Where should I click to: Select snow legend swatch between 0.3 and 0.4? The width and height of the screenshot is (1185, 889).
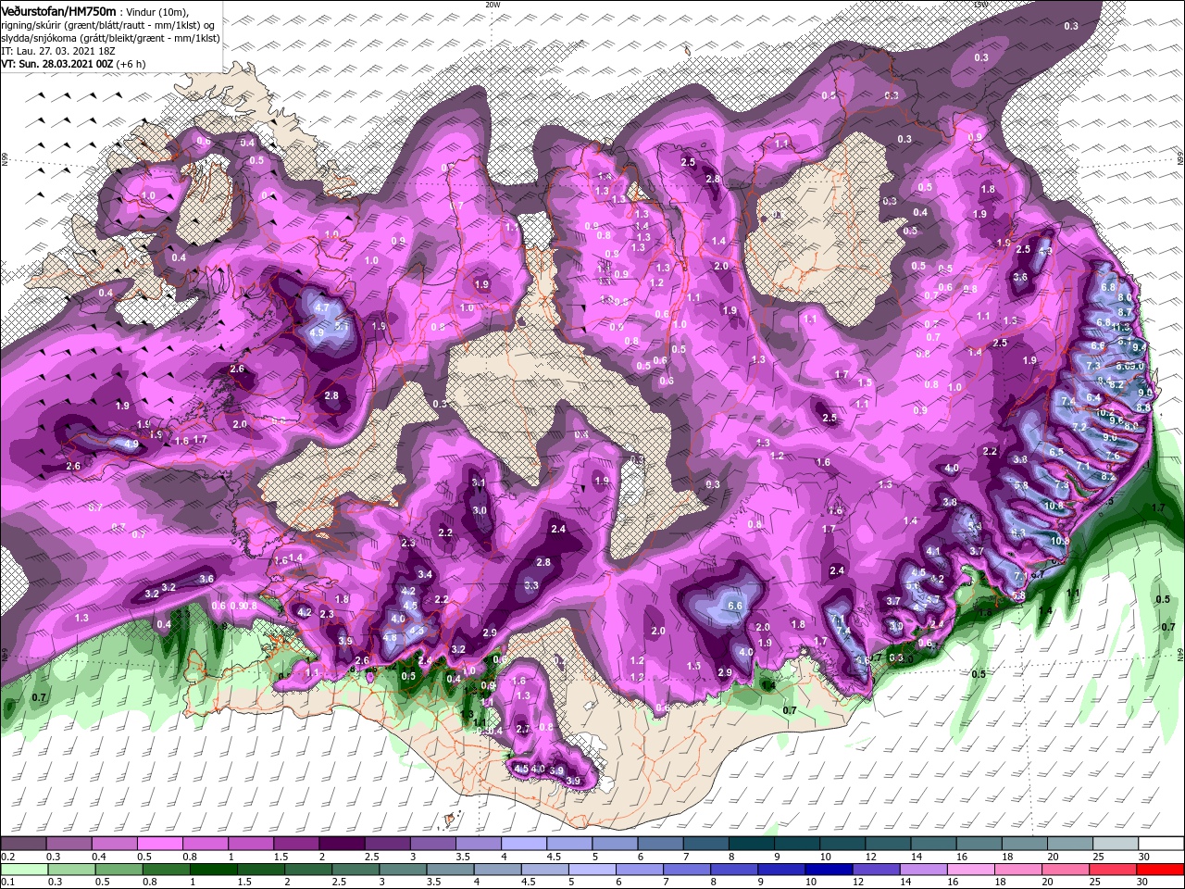tap(69, 845)
